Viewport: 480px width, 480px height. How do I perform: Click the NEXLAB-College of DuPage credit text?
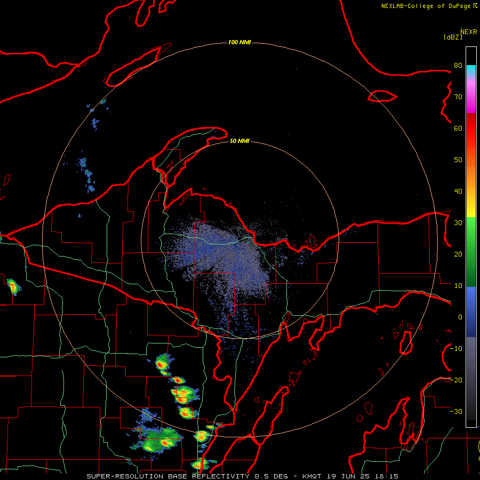tap(426, 6)
